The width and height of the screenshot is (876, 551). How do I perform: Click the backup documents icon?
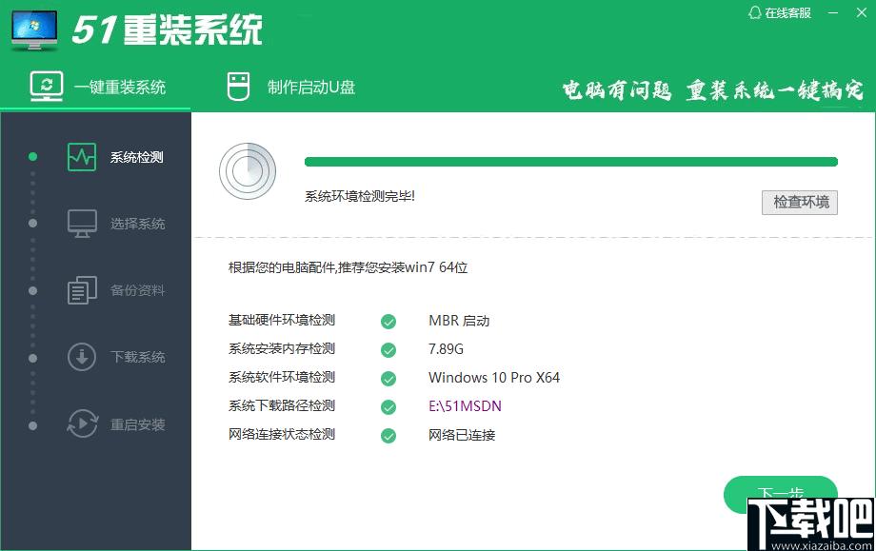tap(82, 290)
